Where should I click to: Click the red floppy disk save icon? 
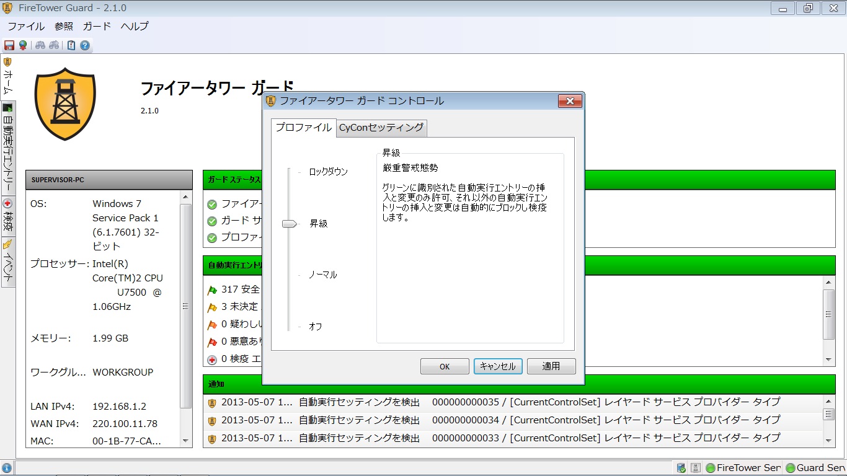[x=9, y=45]
